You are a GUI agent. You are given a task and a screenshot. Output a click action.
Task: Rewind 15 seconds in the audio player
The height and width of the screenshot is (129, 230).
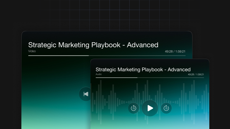pyautogui.click(x=133, y=108)
